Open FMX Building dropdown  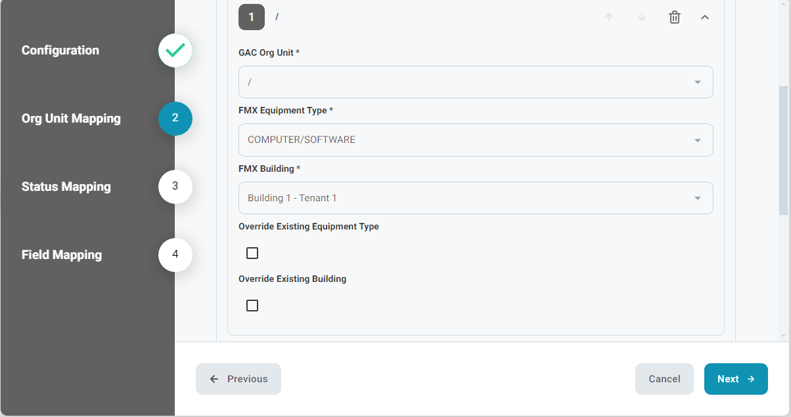[x=476, y=198]
